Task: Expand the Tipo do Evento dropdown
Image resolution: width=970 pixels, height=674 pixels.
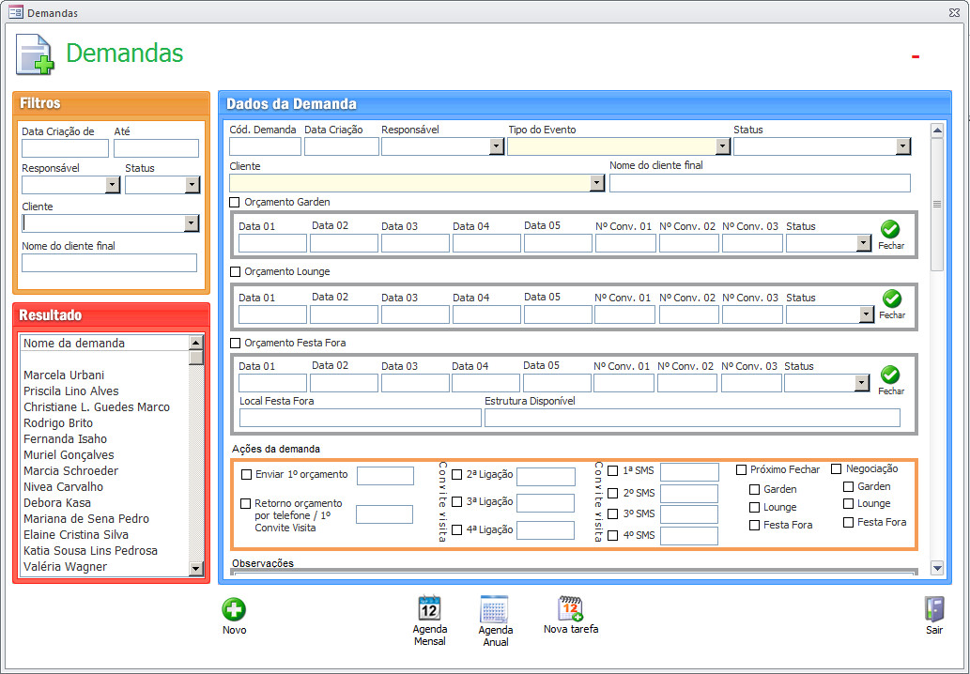Action: click(x=722, y=146)
